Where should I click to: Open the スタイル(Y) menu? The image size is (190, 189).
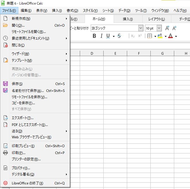(90, 11)
